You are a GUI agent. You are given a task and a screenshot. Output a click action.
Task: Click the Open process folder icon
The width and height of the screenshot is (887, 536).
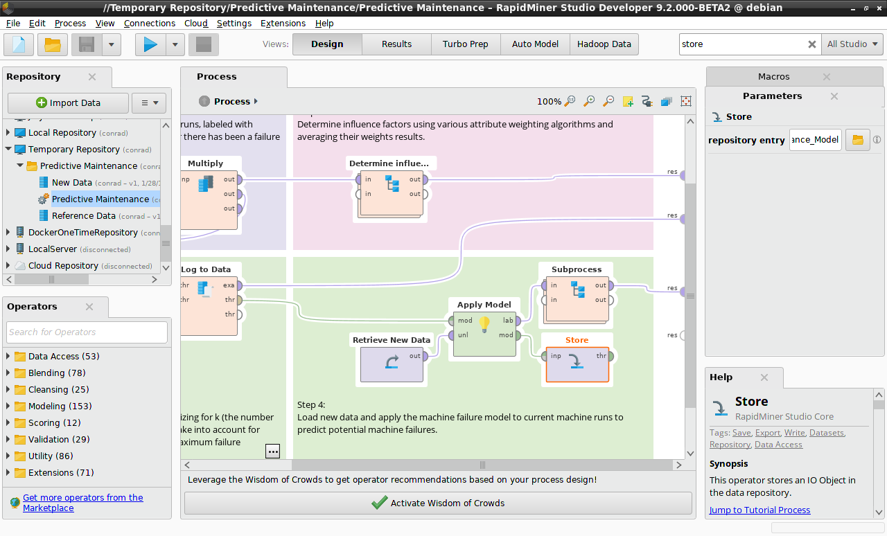[53, 44]
